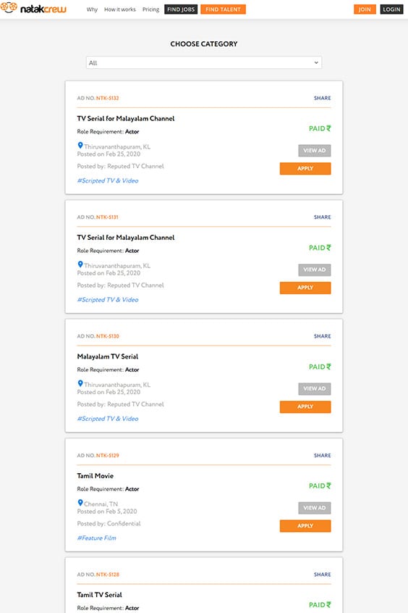
Task: Apply to ad NTK-5132
Action: click(305, 169)
